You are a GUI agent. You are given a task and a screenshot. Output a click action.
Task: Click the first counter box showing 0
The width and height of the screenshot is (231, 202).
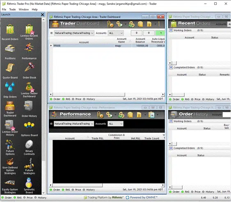(136, 33)
